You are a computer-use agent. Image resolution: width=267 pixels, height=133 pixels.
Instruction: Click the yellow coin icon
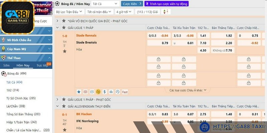tap(98, 91)
